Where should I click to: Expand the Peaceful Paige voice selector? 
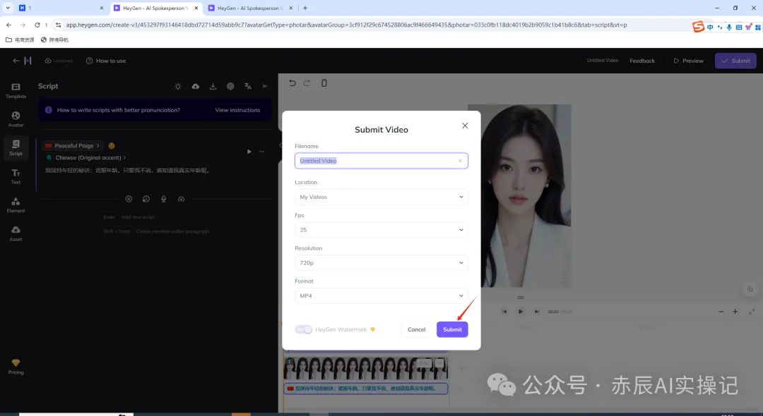72,146
